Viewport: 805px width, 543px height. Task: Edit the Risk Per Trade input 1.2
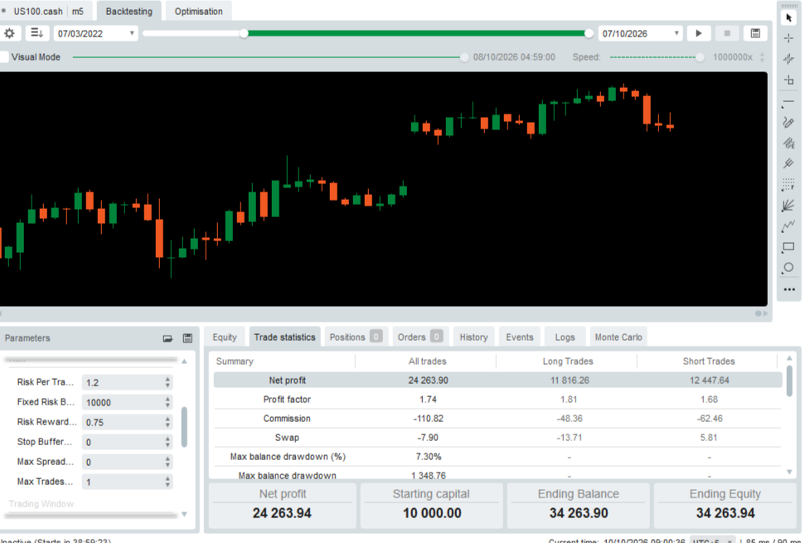(x=124, y=382)
